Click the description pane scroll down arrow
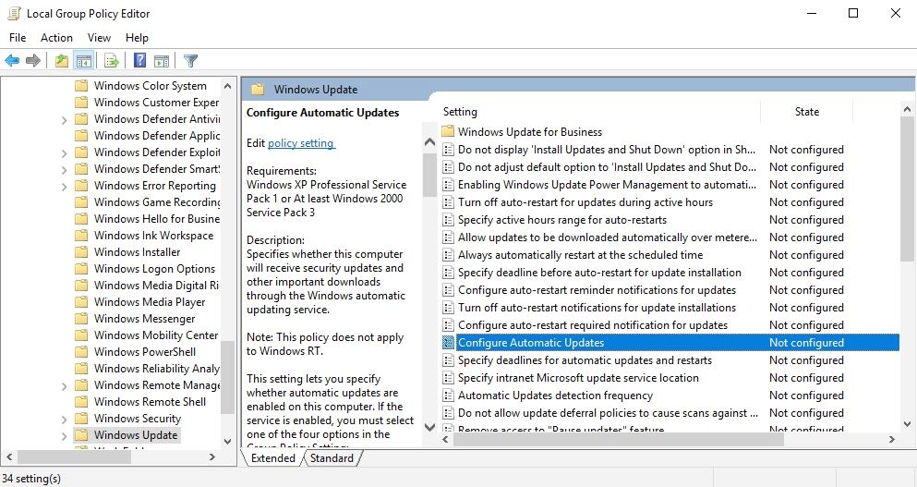 429,427
